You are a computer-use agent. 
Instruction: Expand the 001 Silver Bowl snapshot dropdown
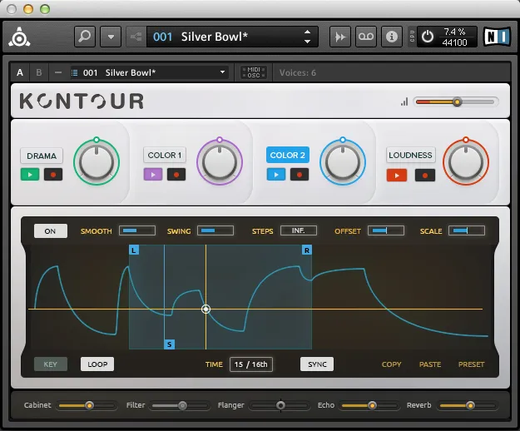tap(222, 72)
